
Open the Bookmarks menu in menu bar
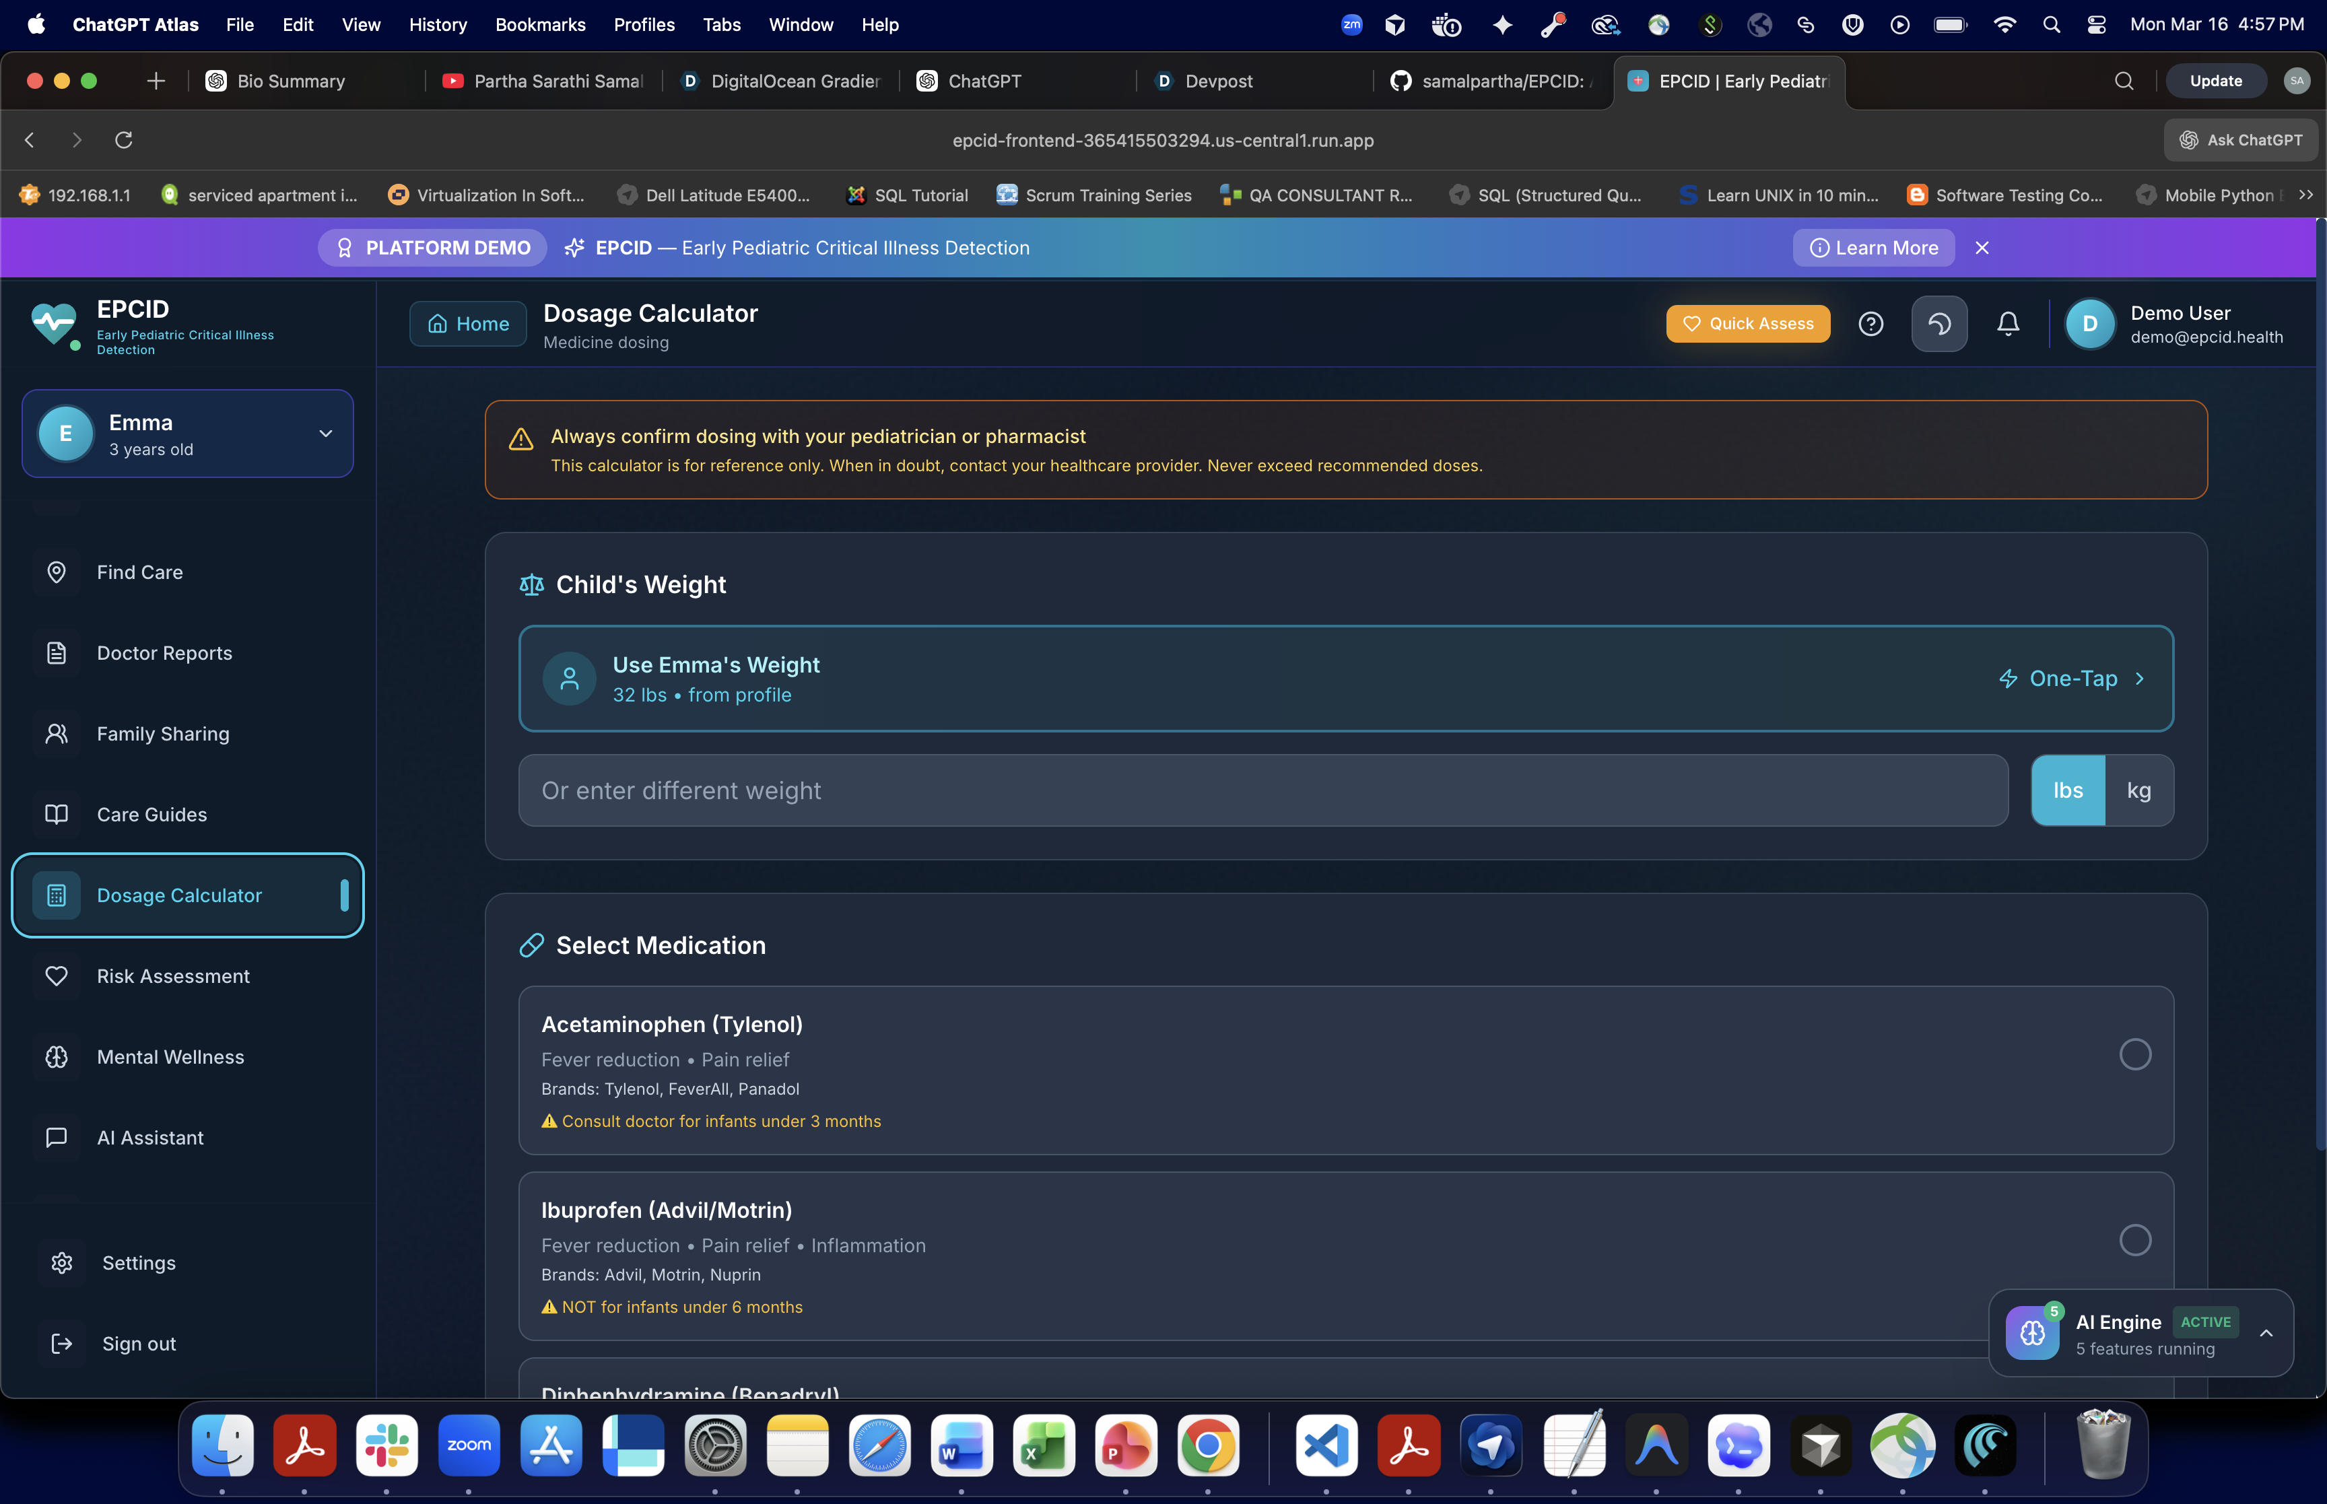pos(540,24)
